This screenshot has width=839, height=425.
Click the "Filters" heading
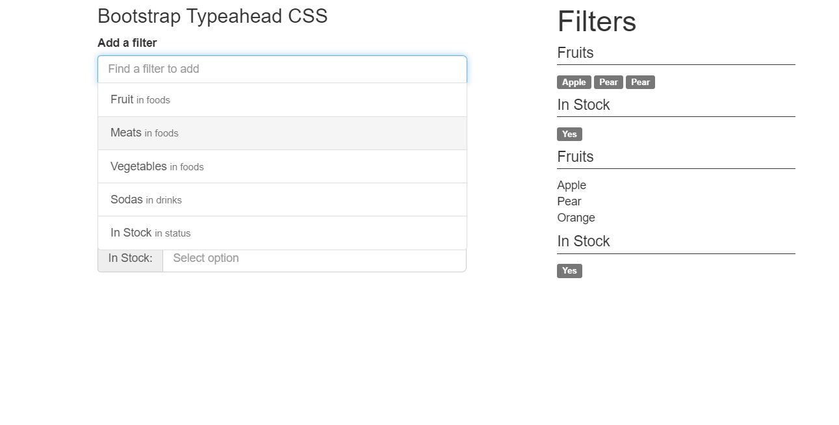point(596,21)
